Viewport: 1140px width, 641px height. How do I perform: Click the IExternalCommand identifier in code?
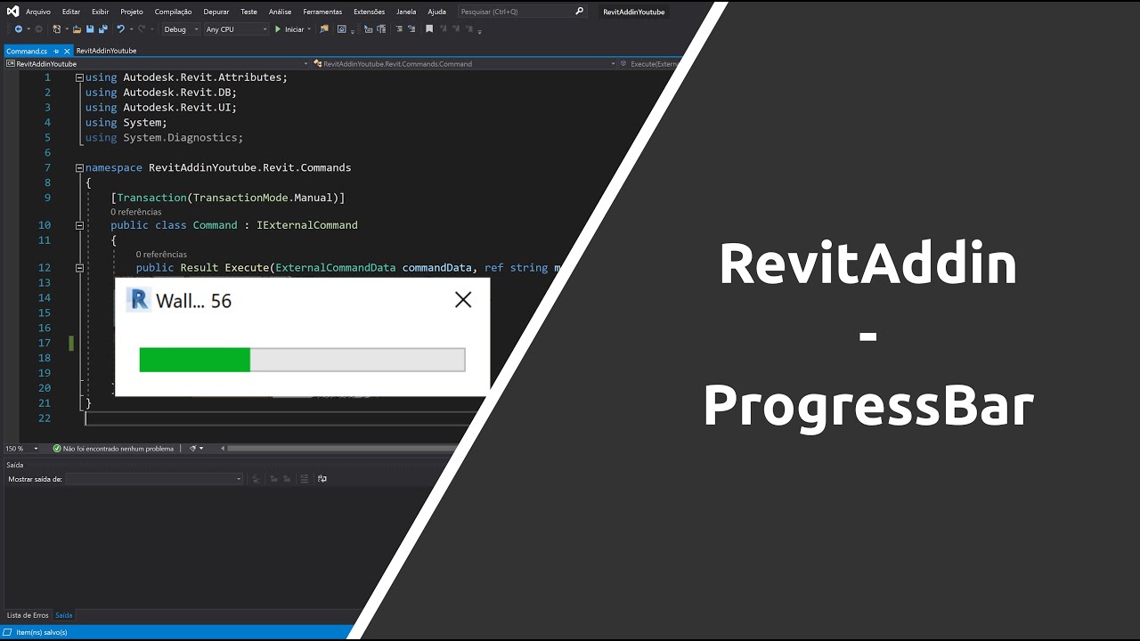307,225
